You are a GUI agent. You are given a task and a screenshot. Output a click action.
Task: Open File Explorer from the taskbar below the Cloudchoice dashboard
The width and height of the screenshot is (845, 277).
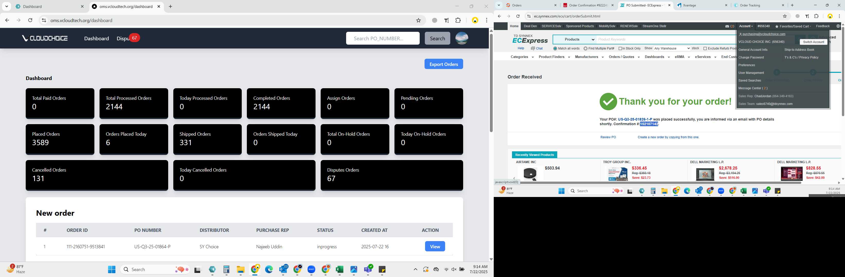(x=240, y=270)
